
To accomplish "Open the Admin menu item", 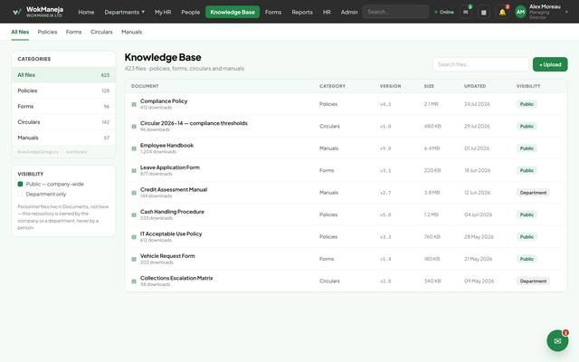I will (x=349, y=12).
